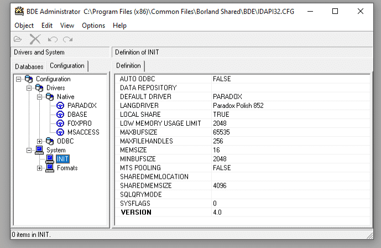Screen dimensions: 381x248
Task: Select PARADOX driver label in tree
Action: (x=82, y=106)
